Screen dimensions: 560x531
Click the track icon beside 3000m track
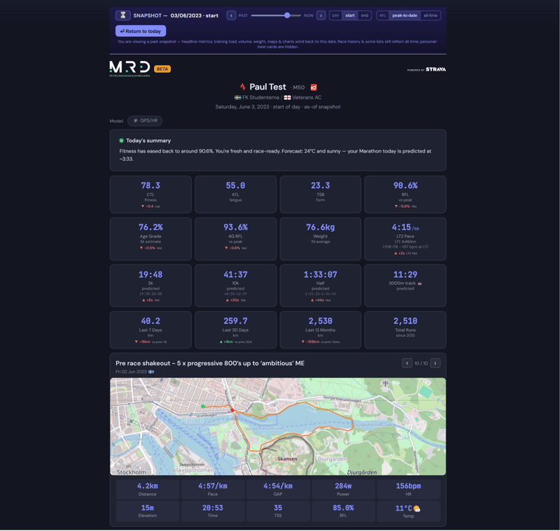[419, 283]
